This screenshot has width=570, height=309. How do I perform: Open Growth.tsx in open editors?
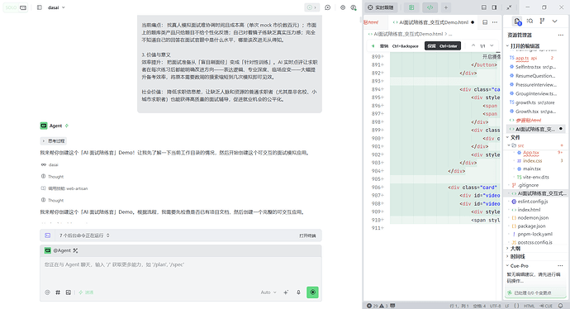pos(534,112)
